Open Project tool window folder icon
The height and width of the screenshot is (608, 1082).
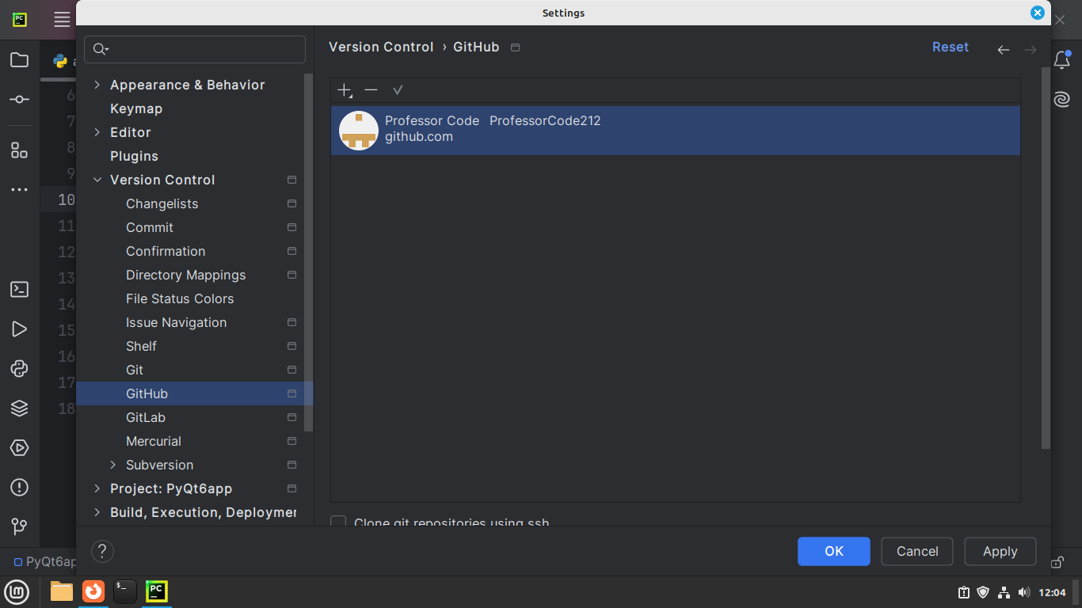20,60
